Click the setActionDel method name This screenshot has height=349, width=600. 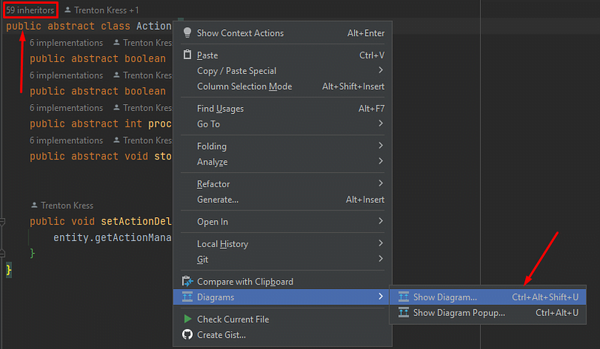[136, 222]
